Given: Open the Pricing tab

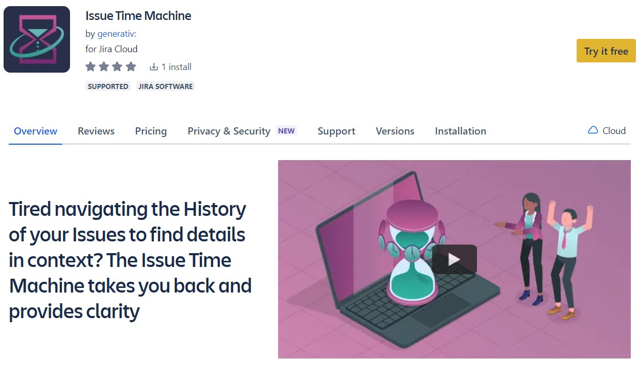Looking at the screenshot, I should tap(151, 131).
